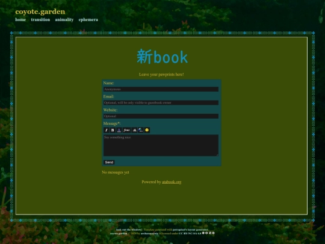Image resolution: width=325 pixels, height=244 pixels.
Task: Focus the Email input field
Action: [x=161, y=102]
